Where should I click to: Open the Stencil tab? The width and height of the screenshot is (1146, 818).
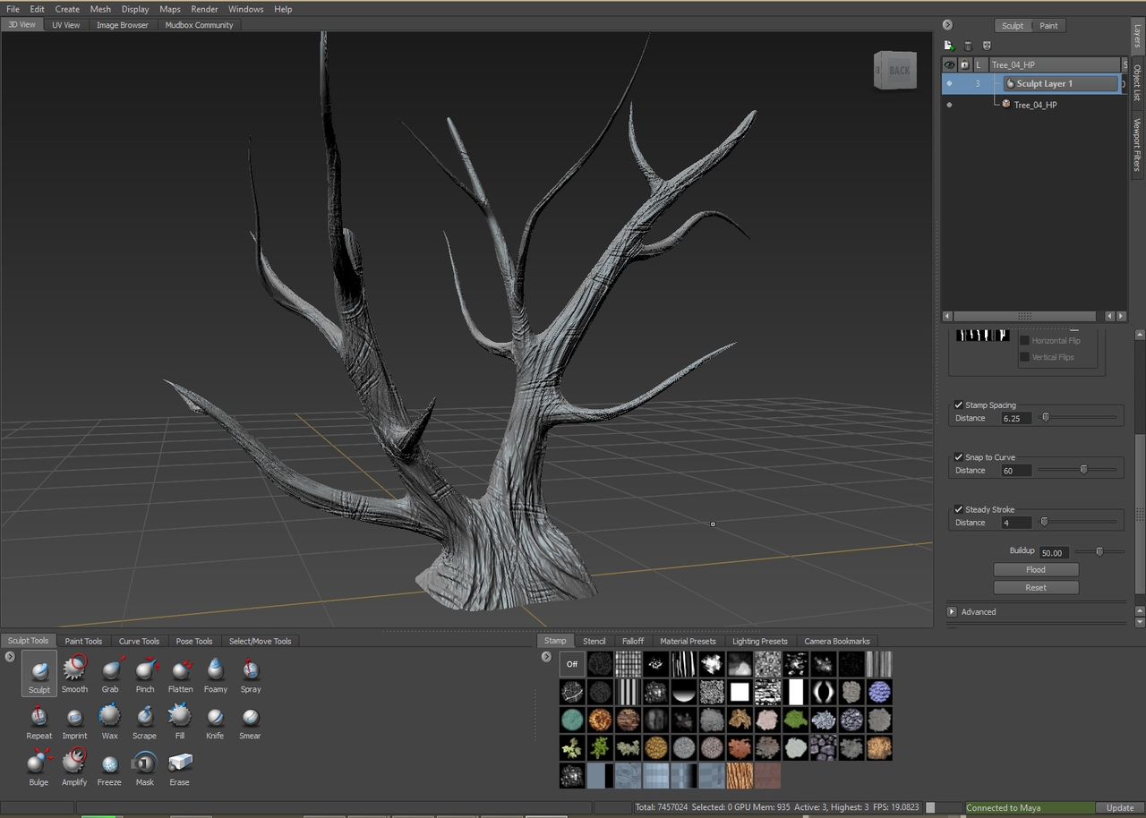pyautogui.click(x=594, y=641)
